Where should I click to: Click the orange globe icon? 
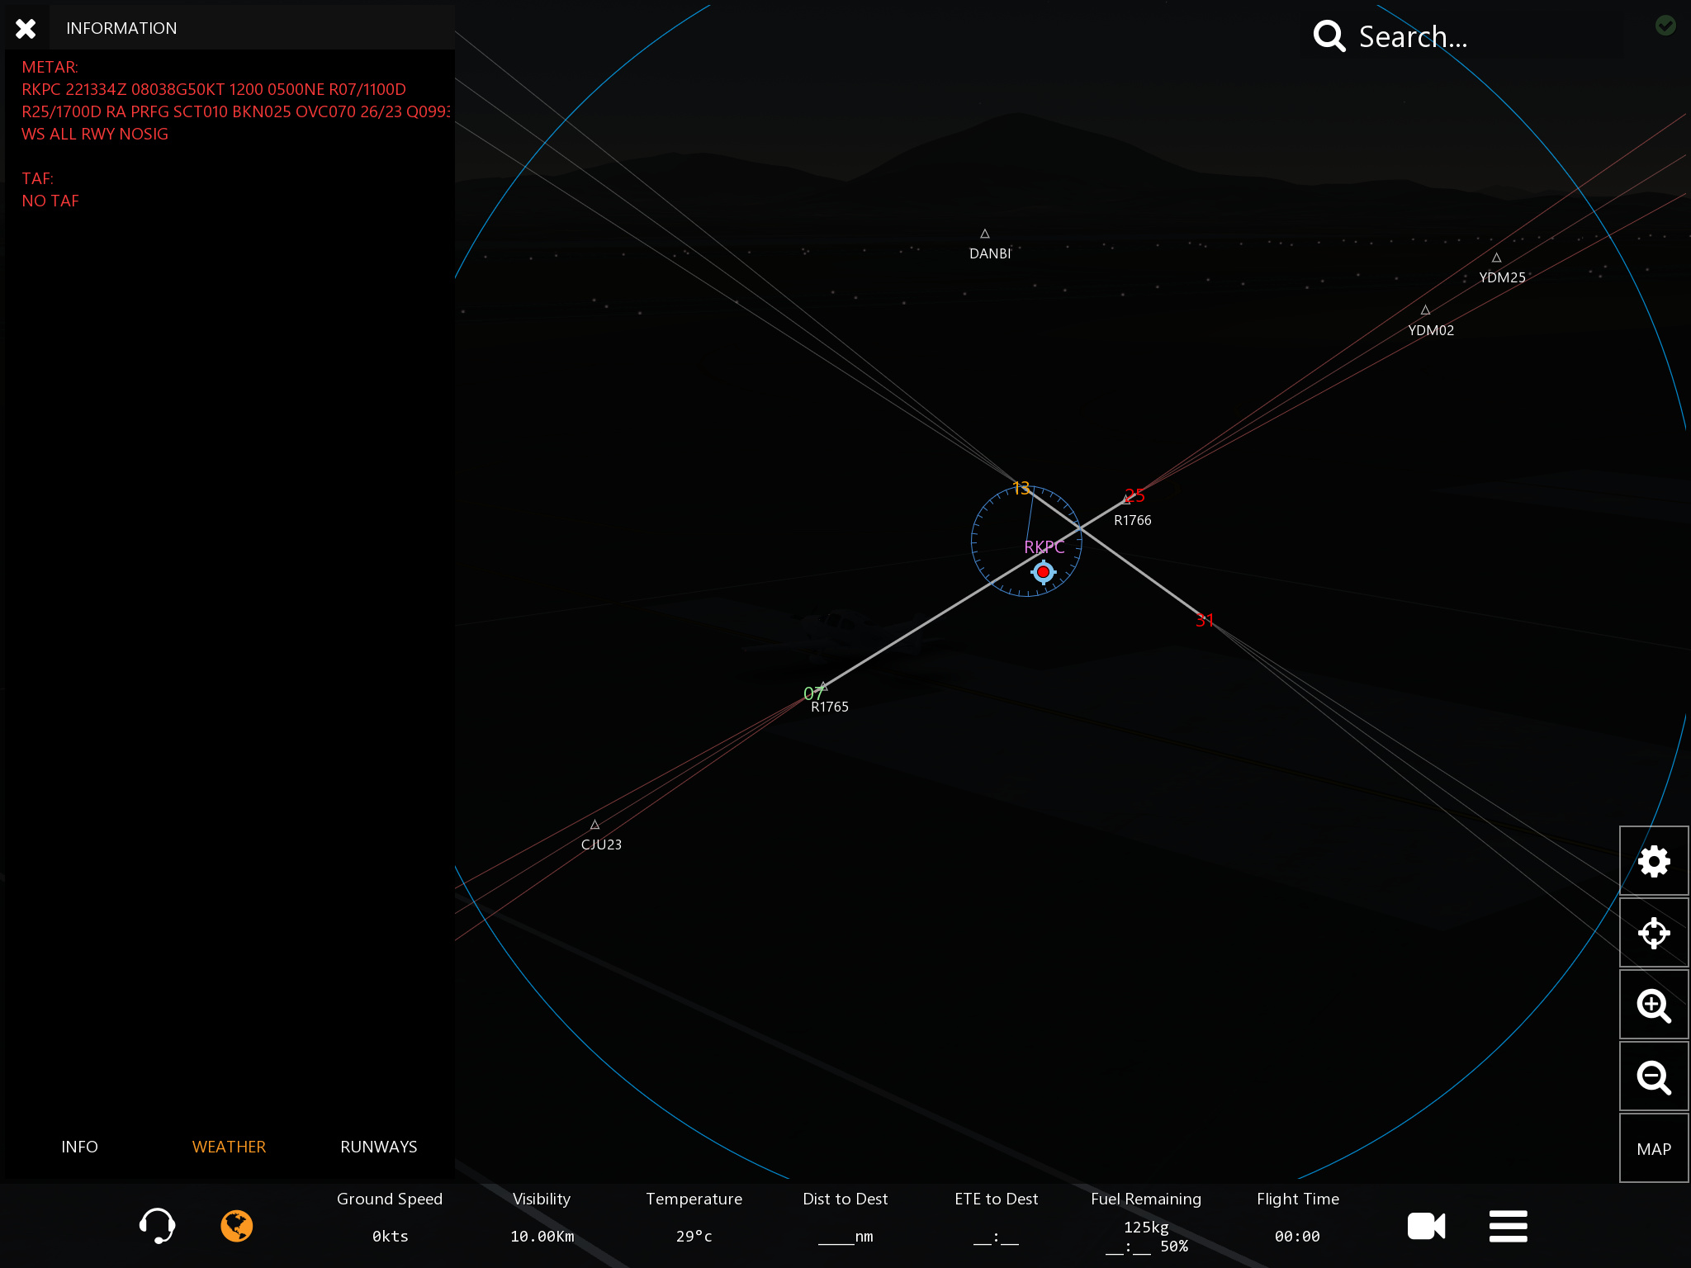tap(236, 1226)
